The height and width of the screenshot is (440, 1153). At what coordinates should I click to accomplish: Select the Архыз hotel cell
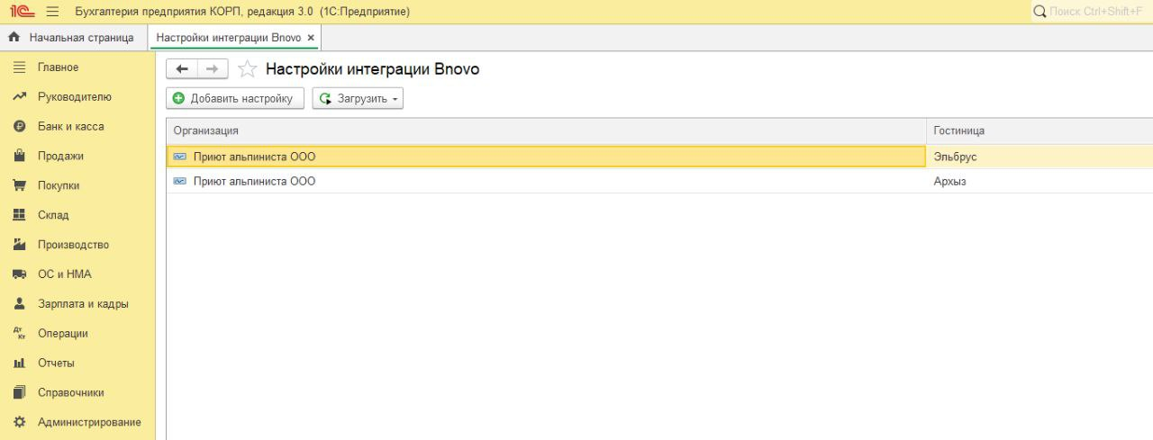[1040, 182]
